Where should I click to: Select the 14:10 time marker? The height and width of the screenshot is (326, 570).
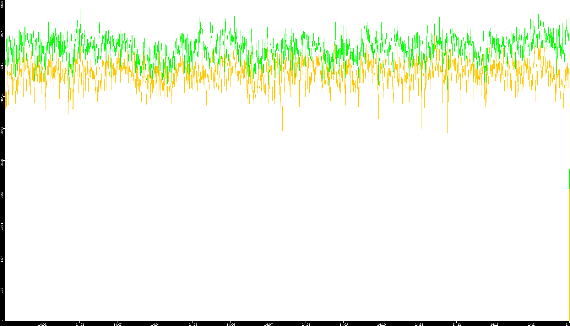point(381,324)
